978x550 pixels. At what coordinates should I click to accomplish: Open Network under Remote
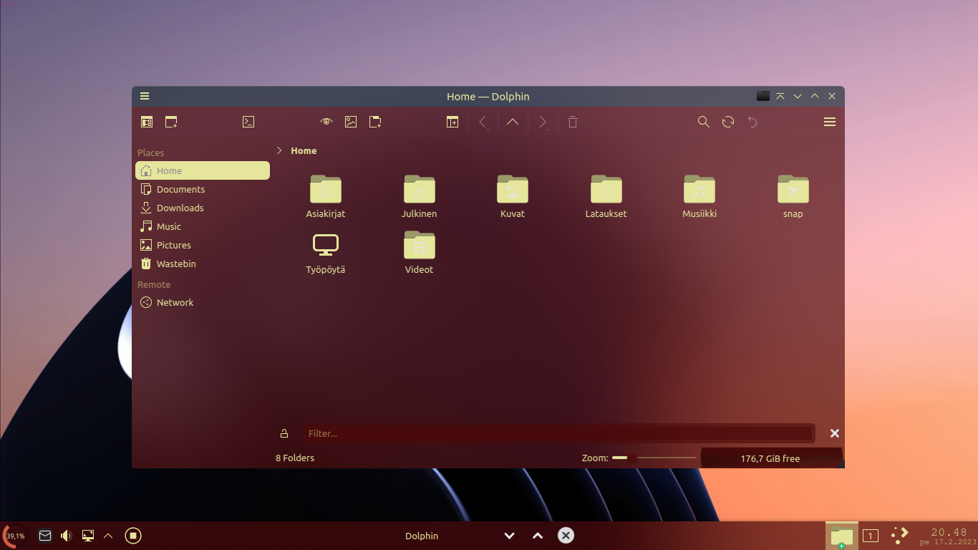pos(203,302)
